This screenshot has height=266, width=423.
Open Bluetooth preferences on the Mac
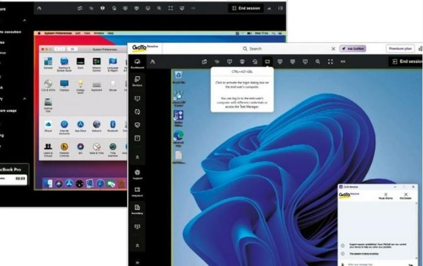[113, 126]
